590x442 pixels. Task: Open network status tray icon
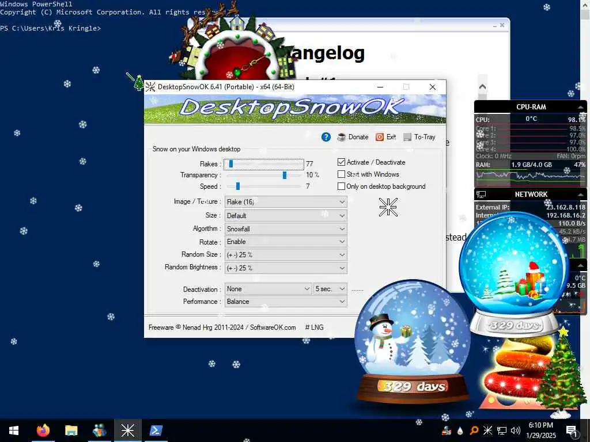(502, 430)
